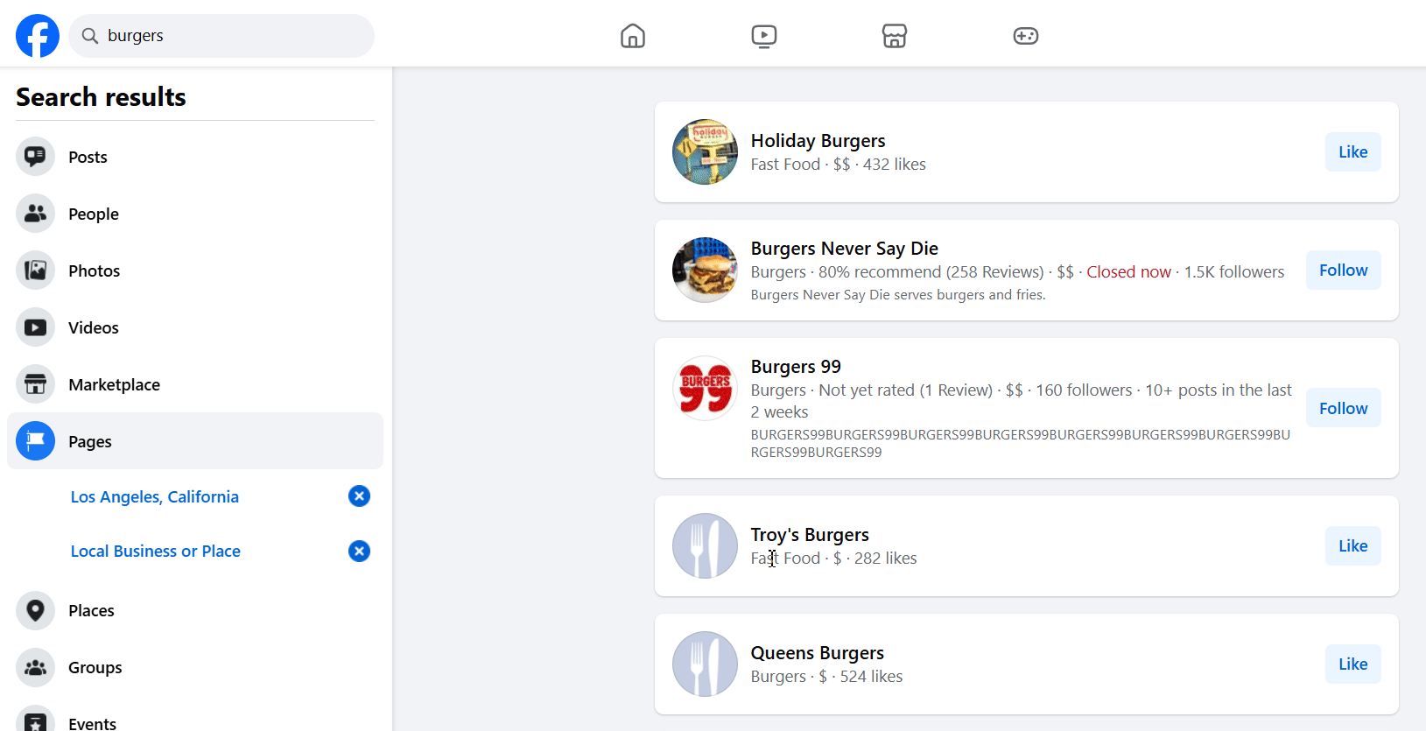Open the Queens Burgers page title

(817, 653)
